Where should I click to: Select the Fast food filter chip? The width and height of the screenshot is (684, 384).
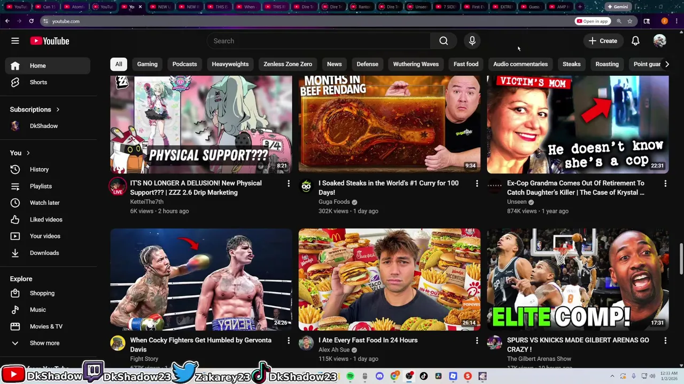466,64
